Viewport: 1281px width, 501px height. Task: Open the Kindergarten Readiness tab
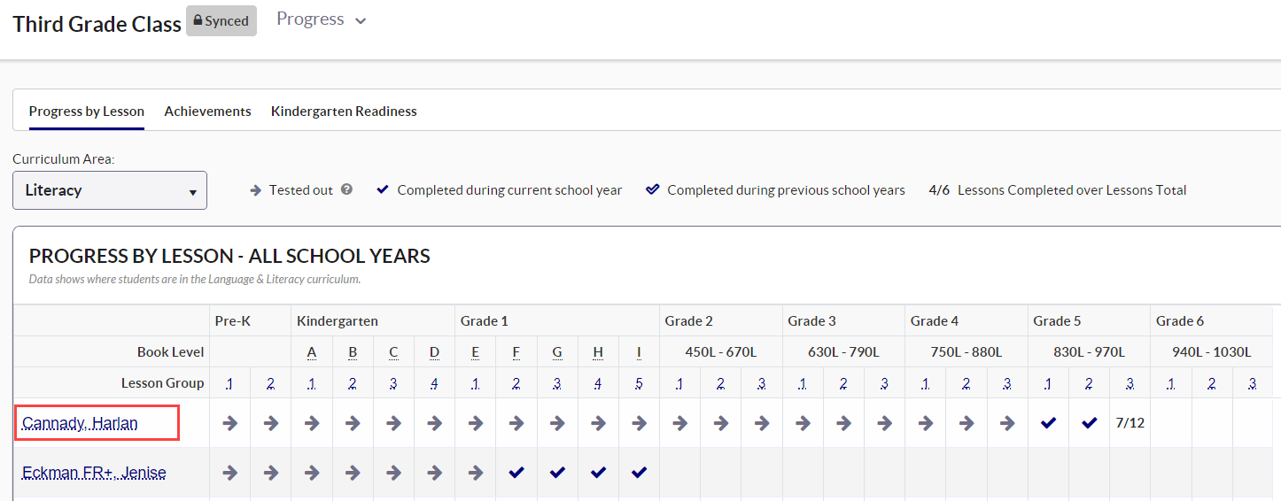344,112
